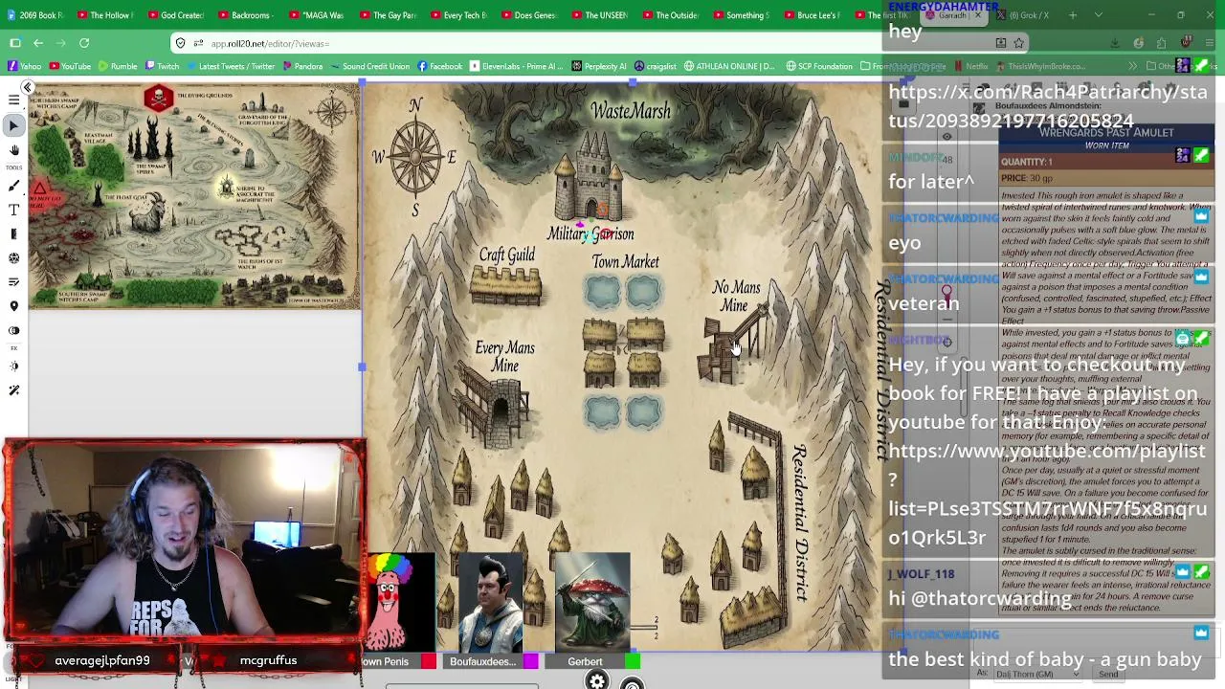Activate the Pan hand tool

point(14,150)
